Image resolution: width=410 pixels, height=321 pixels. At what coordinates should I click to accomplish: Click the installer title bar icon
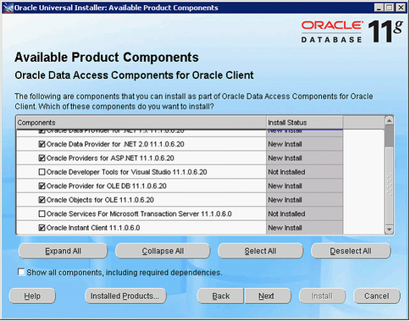point(8,8)
